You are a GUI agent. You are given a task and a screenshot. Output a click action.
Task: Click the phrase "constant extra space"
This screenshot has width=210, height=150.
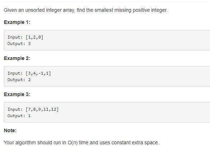click(134, 142)
